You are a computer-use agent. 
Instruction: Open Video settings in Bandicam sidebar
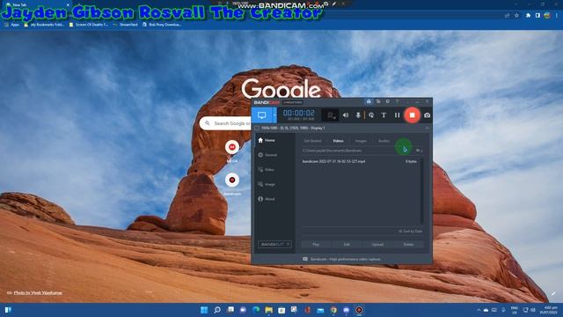pyautogui.click(x=266, y=170)
